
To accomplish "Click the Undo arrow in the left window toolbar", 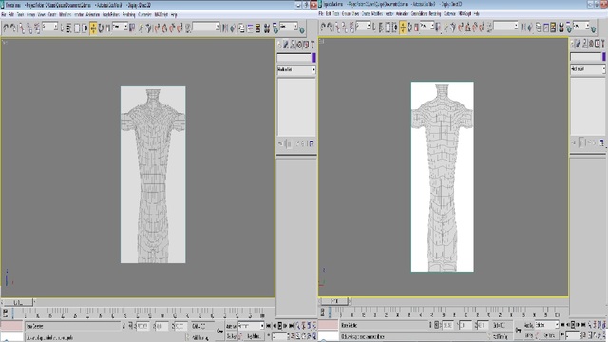I will pos(6,28).
